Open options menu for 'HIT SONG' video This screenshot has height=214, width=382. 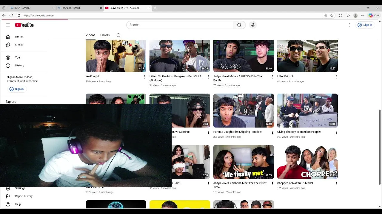[272, 77]
